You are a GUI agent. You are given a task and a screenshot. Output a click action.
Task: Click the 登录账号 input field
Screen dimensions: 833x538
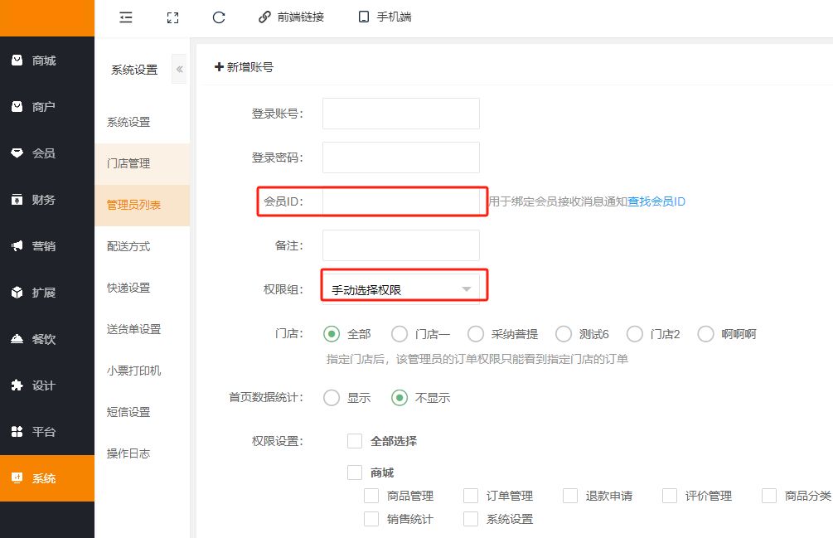coord(400,114)
